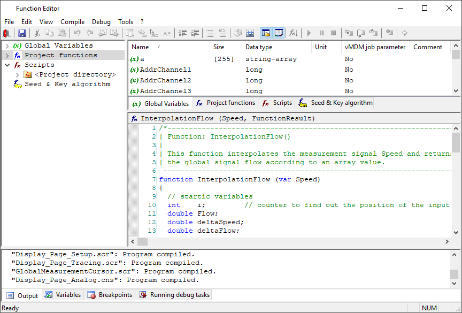Click the fx down-arrow function icon

pos(293,33)
